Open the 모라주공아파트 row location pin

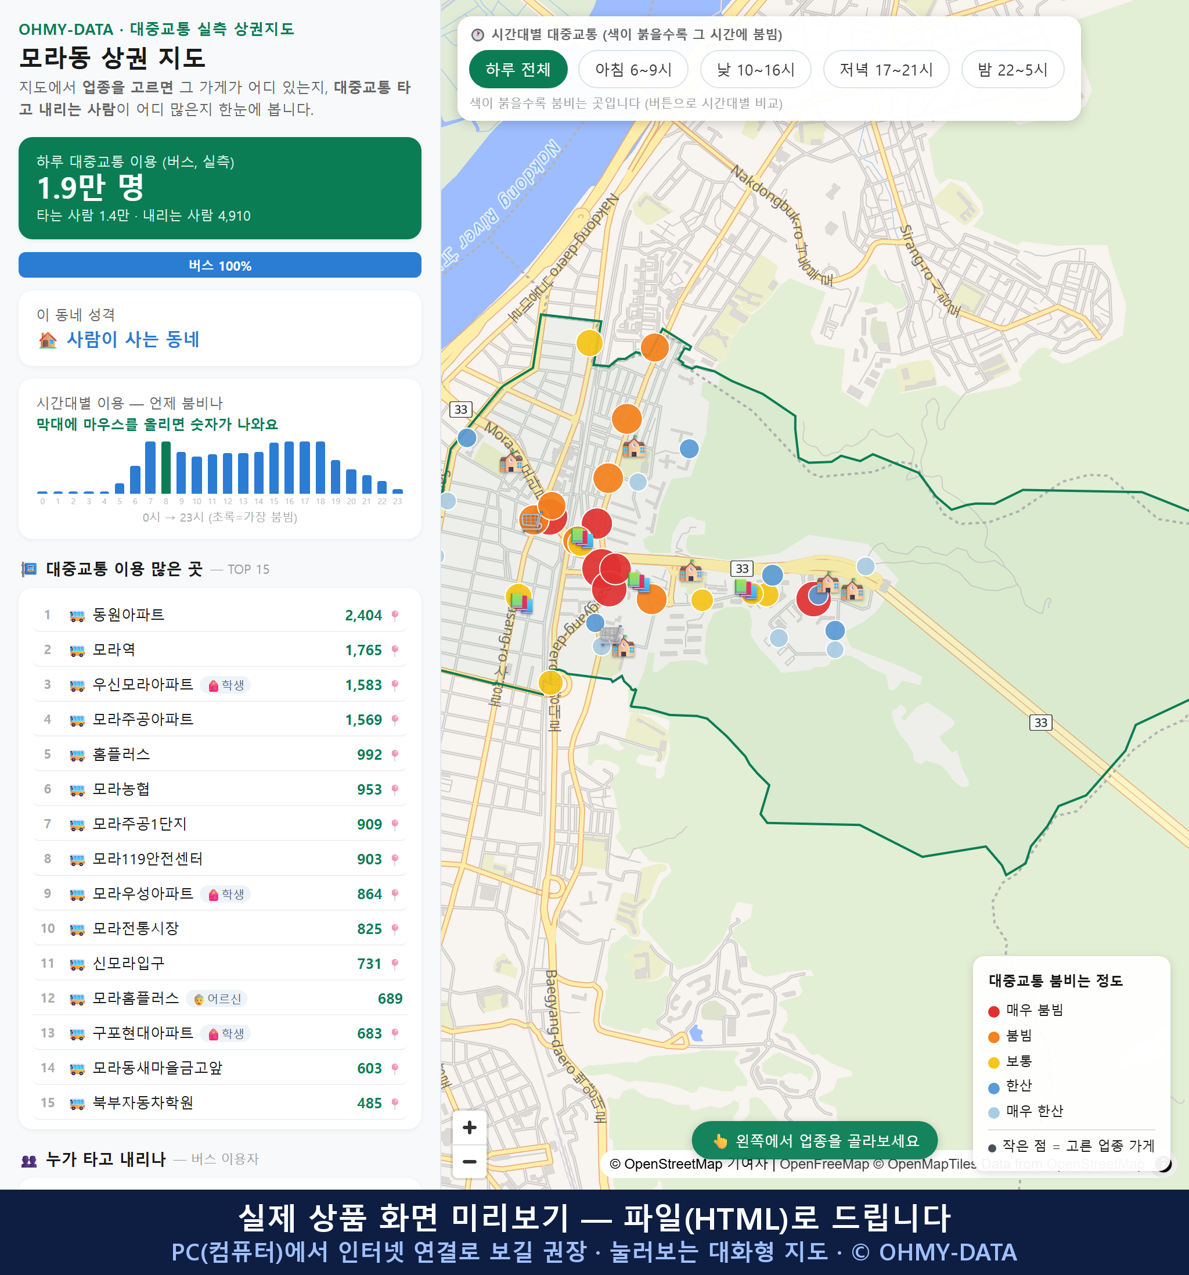pyautogui.click(x=395, y=720)
